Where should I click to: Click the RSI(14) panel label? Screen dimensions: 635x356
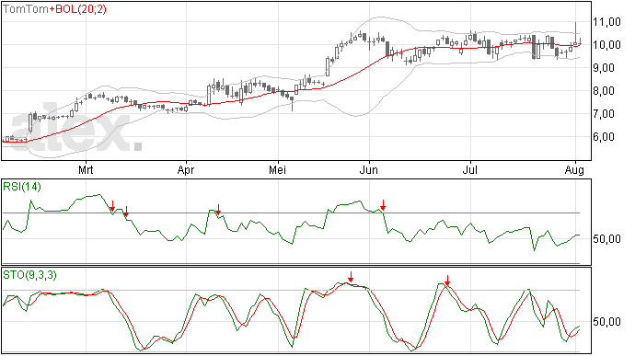tap(22, 187)
